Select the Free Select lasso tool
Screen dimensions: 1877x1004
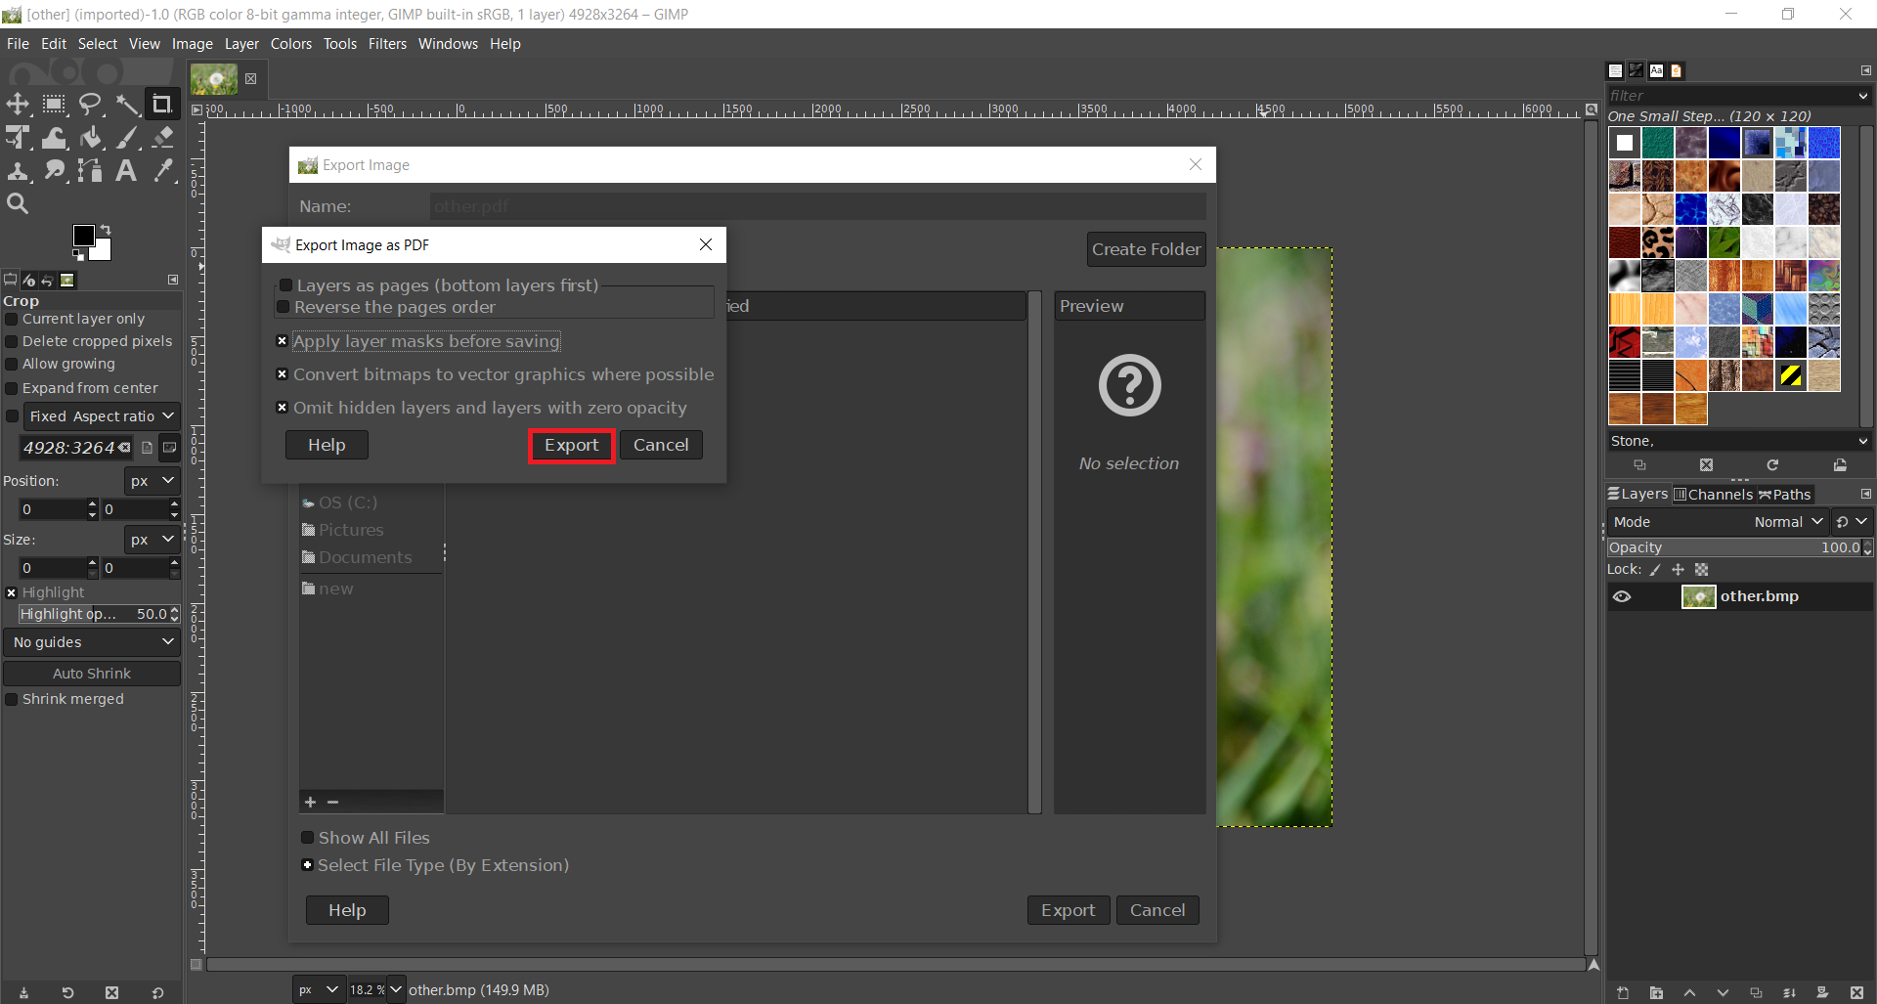pyautogui.click(x=91, y=104)
